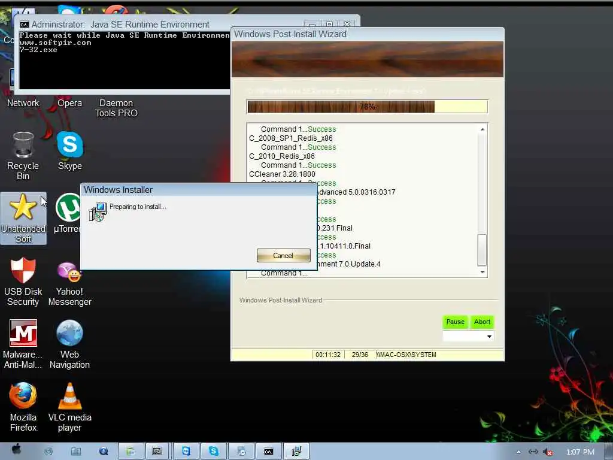This screenshot has width=613, height=460.
Task: Click the Windows Installer setup icon
Action: (98, 211)
